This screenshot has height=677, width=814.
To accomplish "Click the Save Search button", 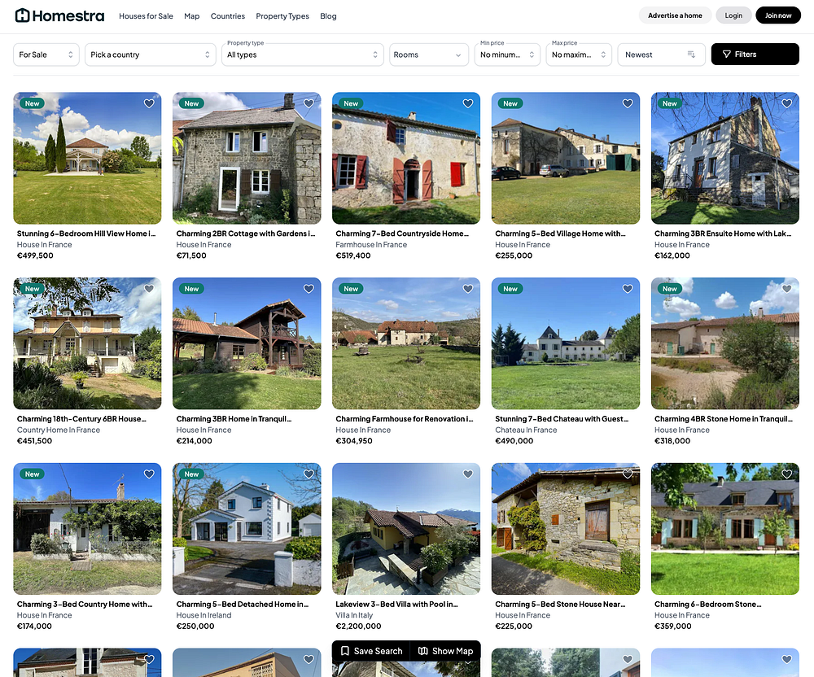I will (371, 650).
